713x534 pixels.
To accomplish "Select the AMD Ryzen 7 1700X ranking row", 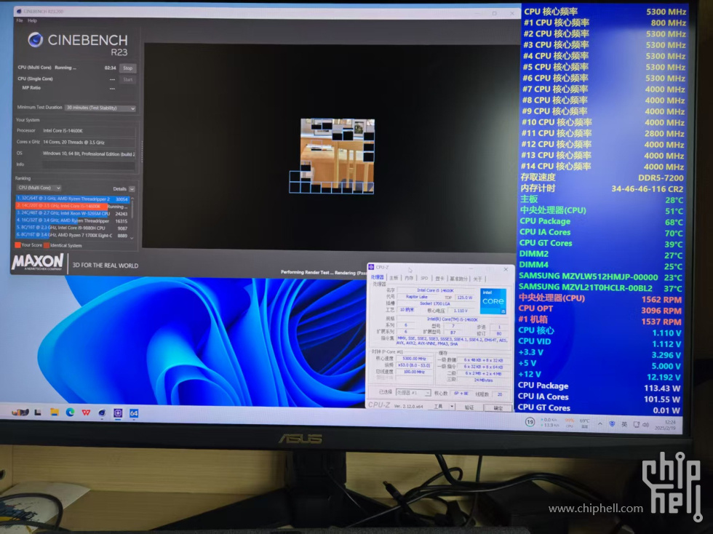I will click(x=73, y=235).
